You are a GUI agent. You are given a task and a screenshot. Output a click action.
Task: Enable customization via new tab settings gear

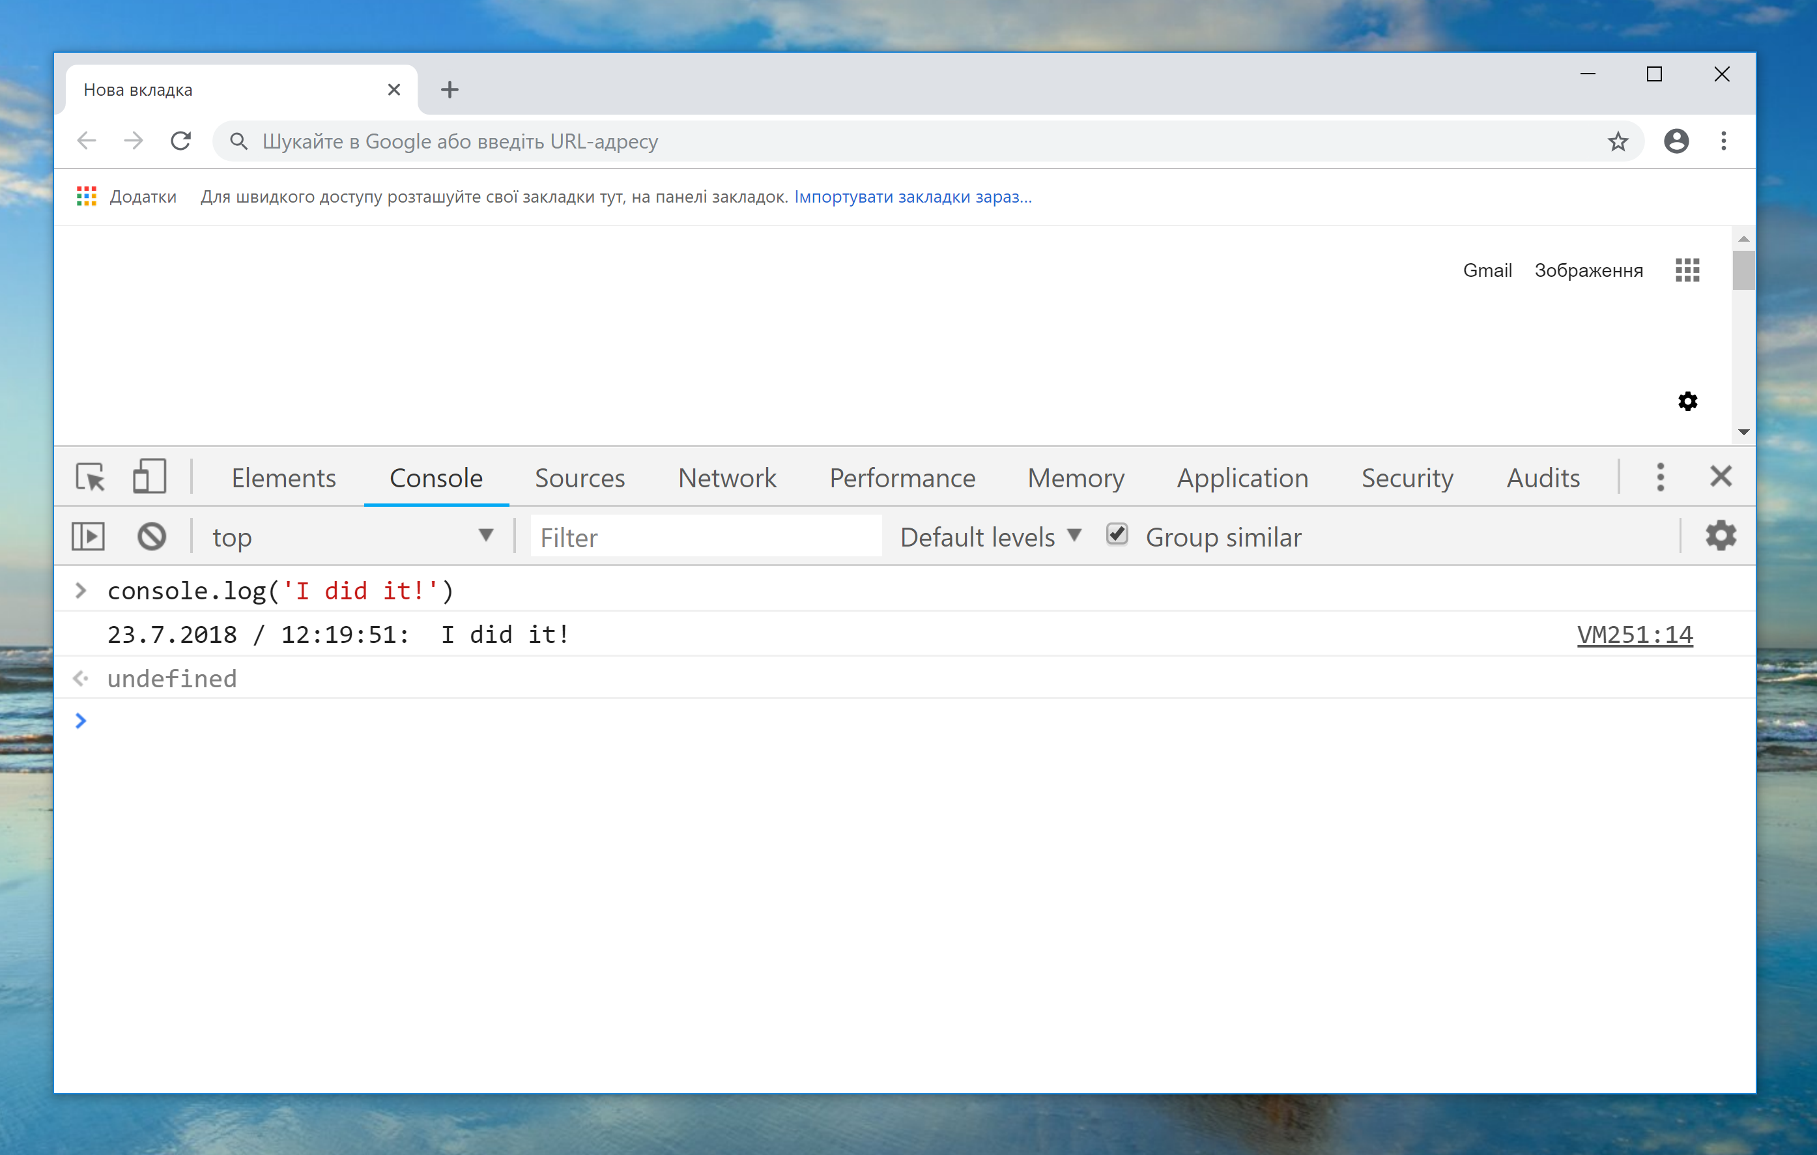click(1688, 401)
